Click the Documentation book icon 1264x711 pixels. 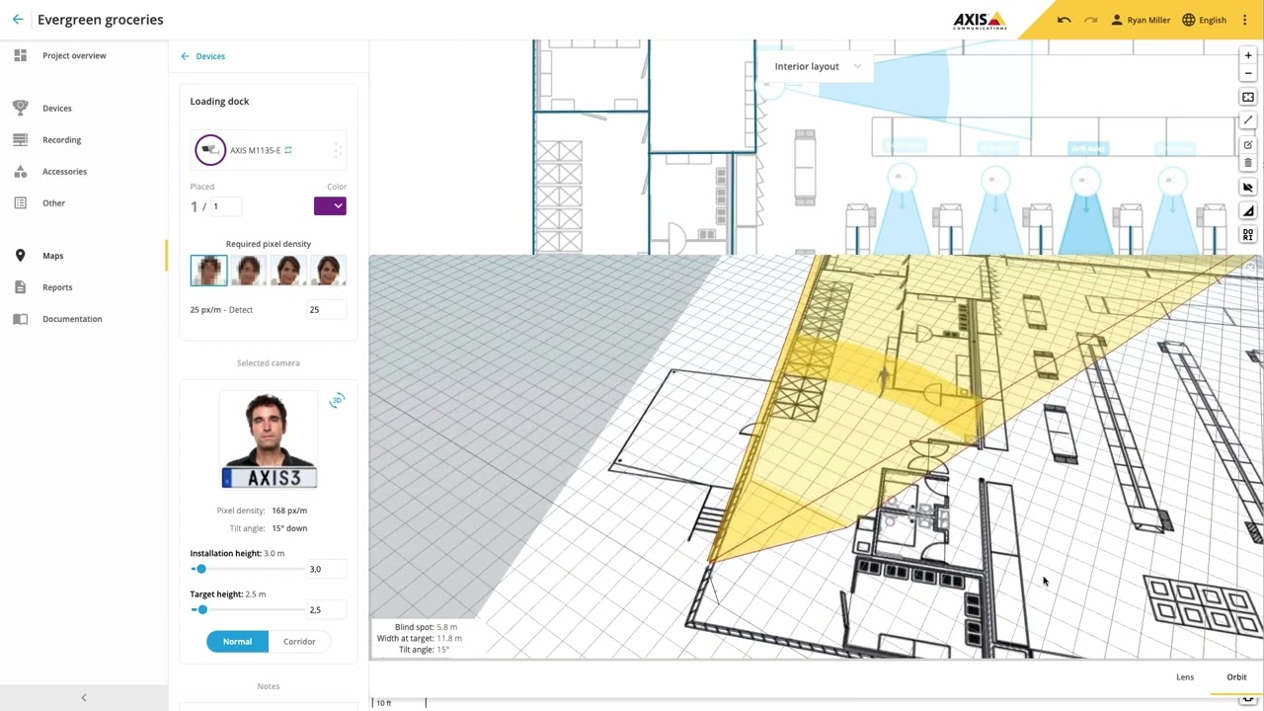point(20,319)
